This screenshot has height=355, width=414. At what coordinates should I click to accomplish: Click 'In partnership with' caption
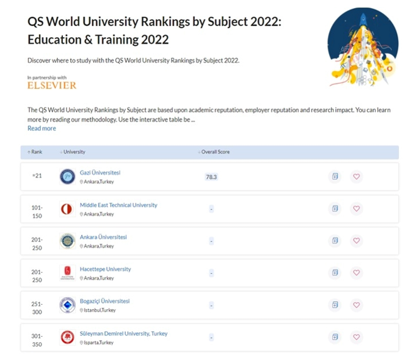coord(47,77)
